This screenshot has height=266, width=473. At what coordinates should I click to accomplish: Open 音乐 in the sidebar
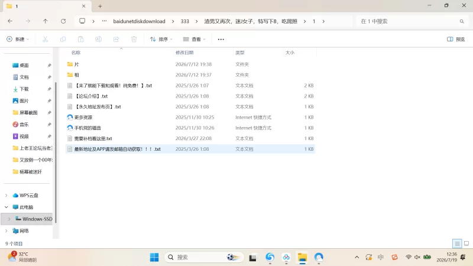point(24,124)
